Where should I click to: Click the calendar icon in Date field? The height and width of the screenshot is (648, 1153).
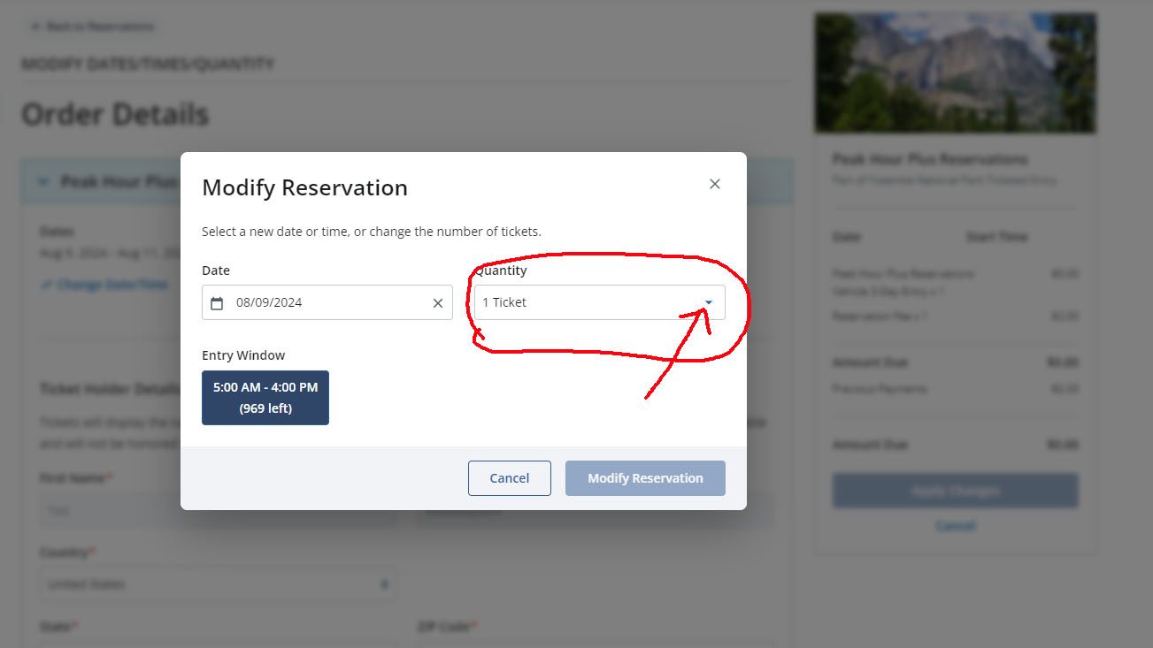(217, 303)
